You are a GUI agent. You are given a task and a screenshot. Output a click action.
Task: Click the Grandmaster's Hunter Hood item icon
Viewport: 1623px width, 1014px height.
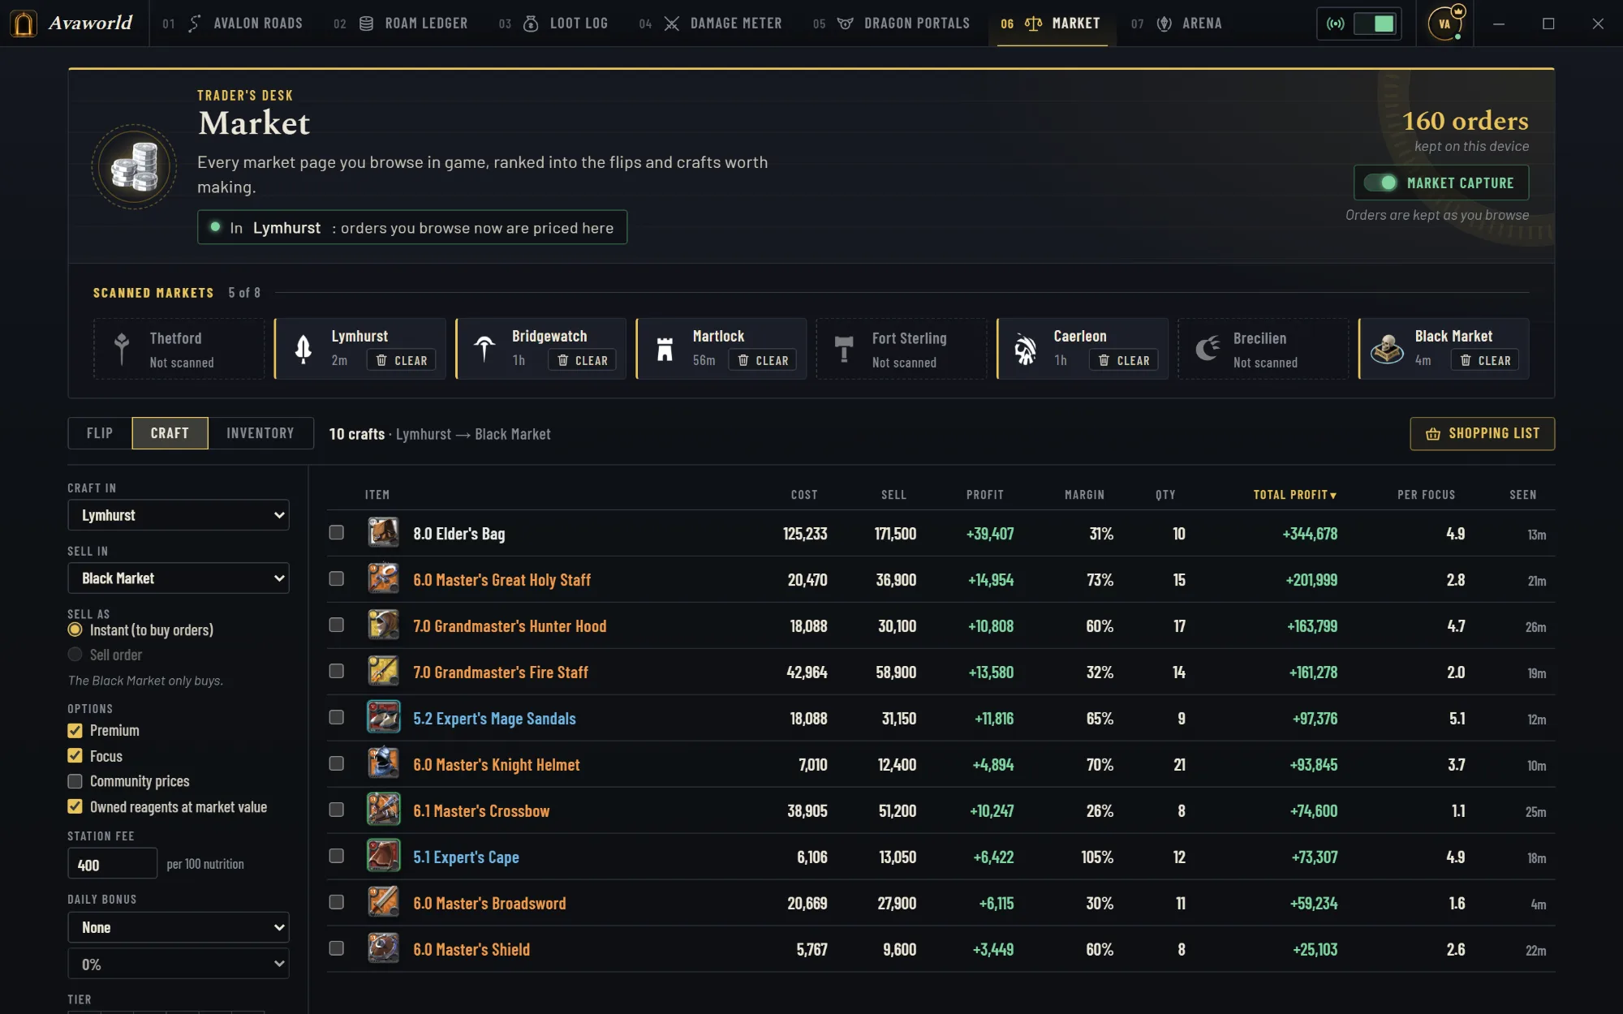[x=384, y=625]
